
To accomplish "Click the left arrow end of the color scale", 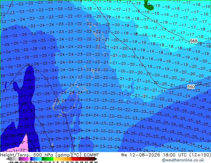I will tap(7, 159).
